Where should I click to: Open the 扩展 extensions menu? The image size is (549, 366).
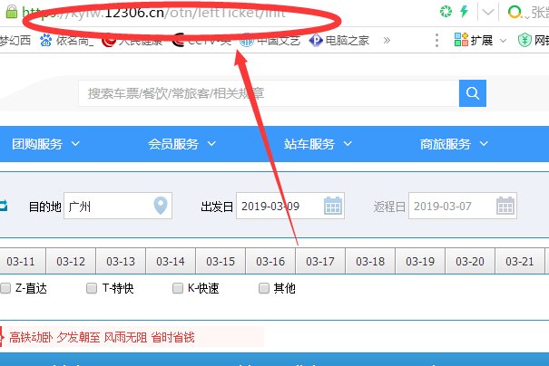[480, 41]
